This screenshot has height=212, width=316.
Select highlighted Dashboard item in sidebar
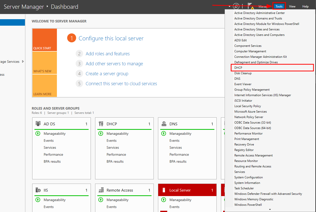12,22
